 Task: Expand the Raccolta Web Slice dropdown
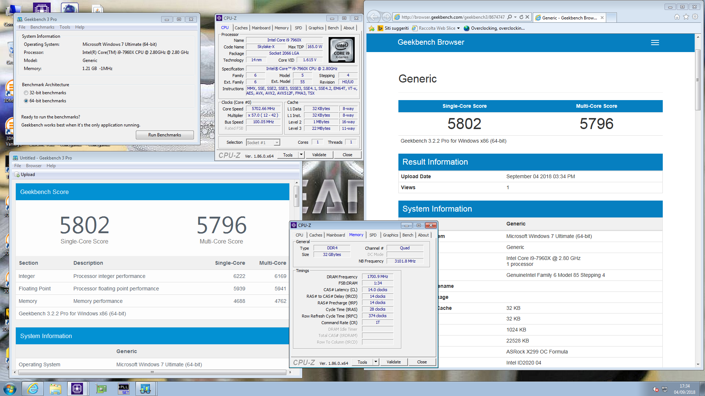[458, 28]
